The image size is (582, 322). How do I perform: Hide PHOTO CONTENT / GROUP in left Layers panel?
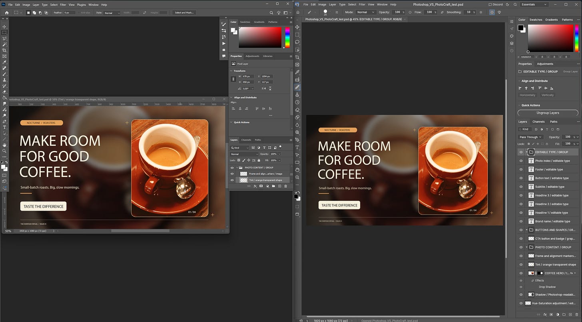pos(232,167)
